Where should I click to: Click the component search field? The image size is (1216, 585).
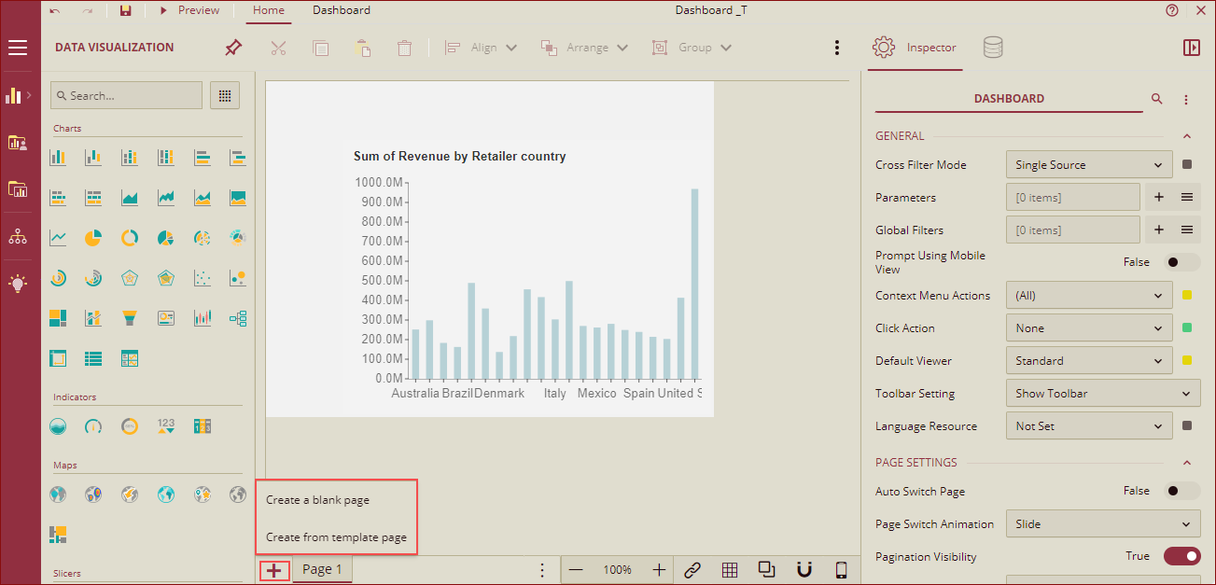click(x=127, y=95)
